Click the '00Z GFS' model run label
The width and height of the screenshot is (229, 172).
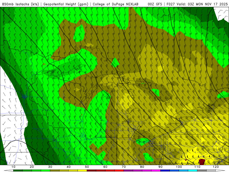point(155,4)
